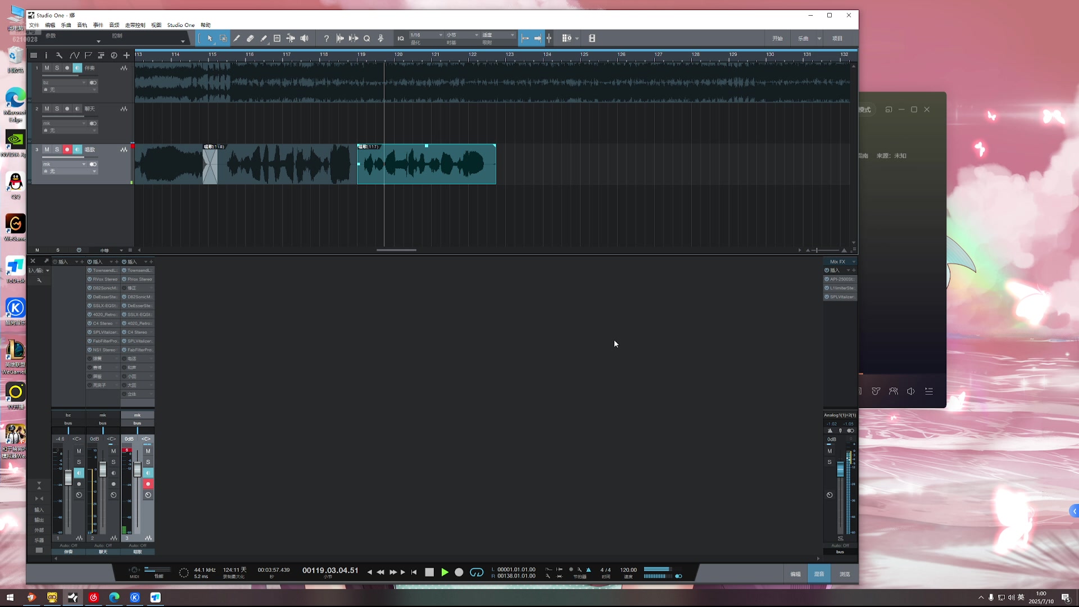Toggle the loop button in transport
This screenshot has height=607, width=1079.
(477, 572)
